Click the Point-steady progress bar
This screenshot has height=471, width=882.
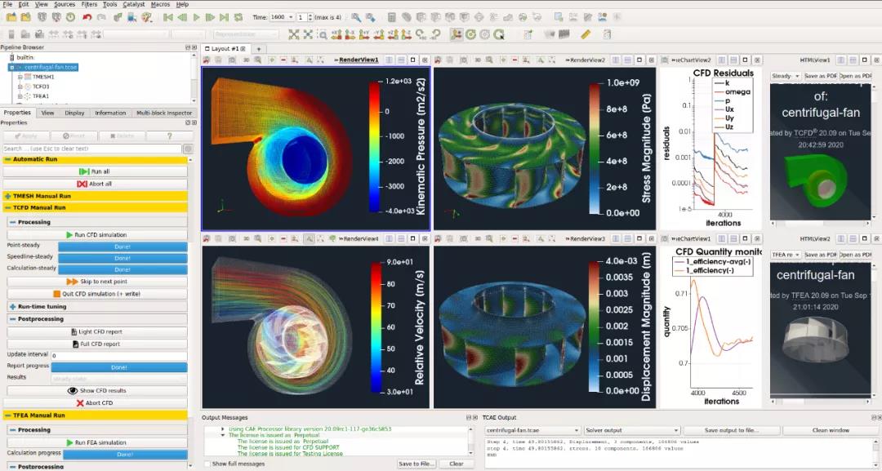click(122, 247)
